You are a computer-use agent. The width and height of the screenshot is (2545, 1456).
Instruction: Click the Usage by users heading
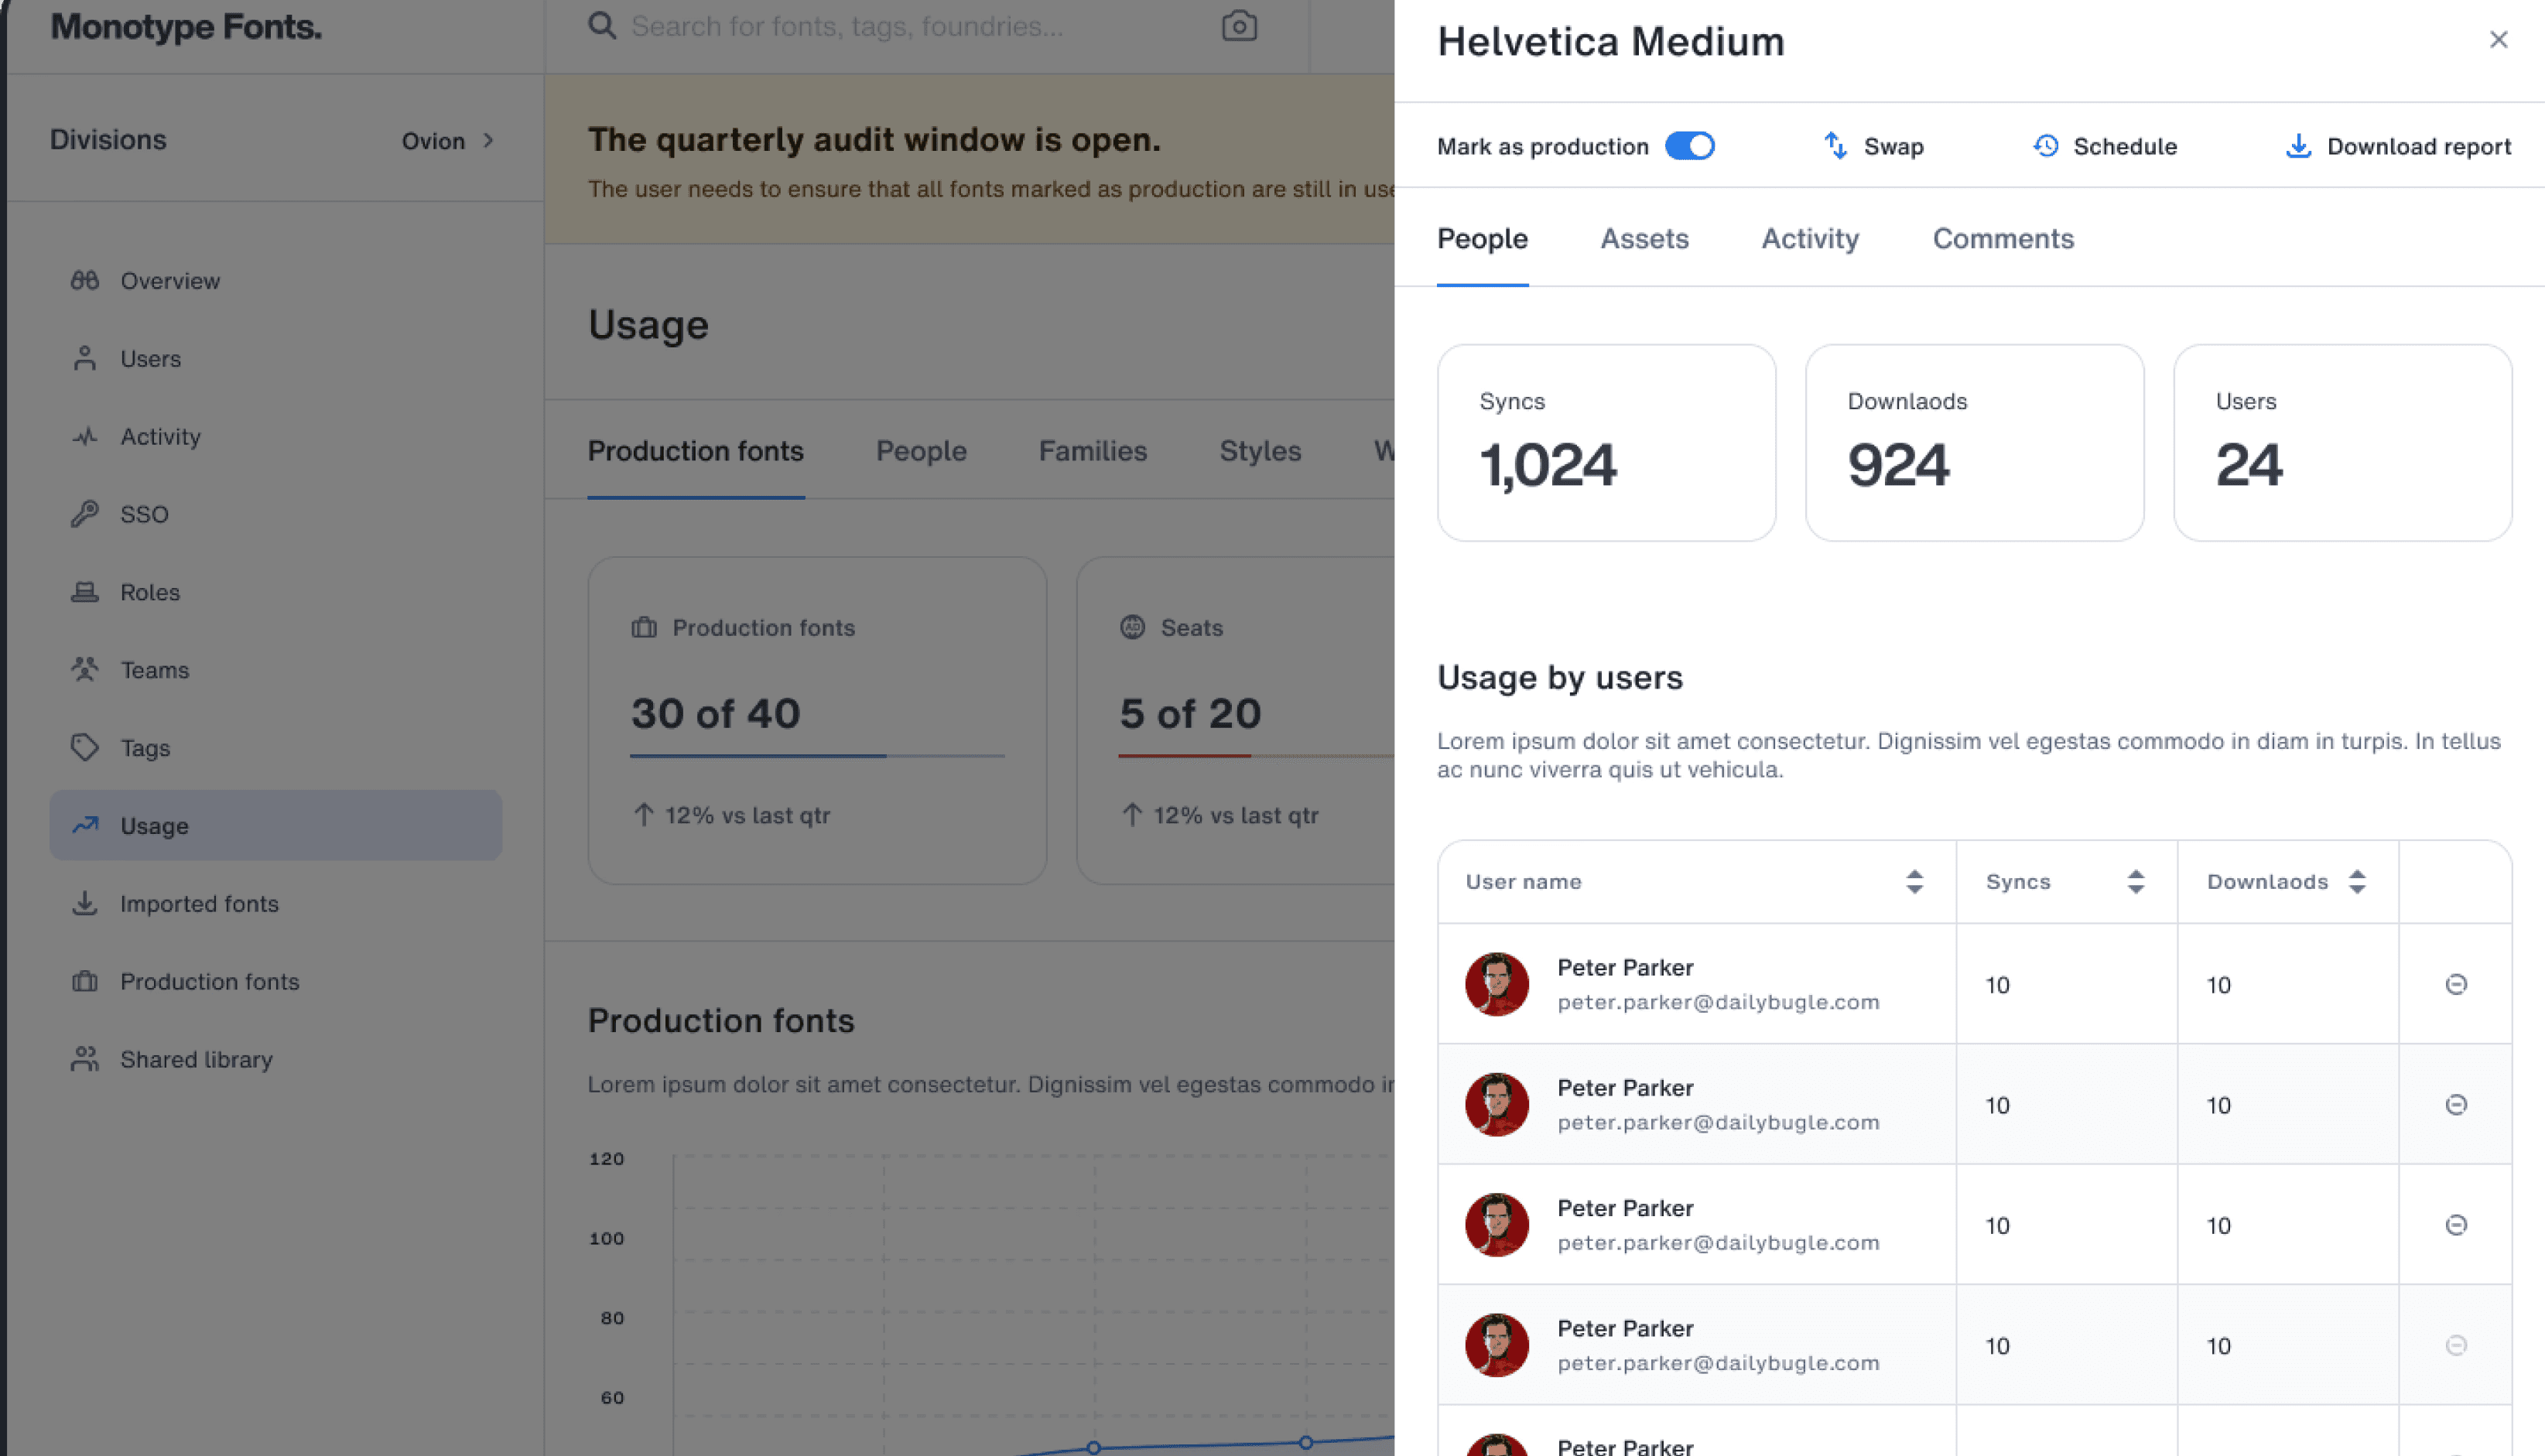tap(1560, 678)
